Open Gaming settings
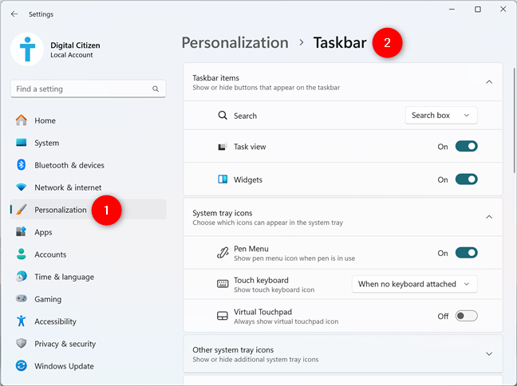 coord(88,299)
